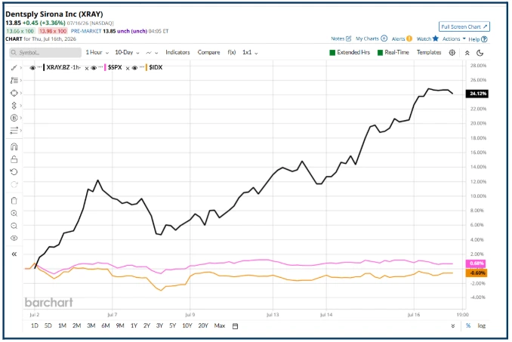Click the pink $SPX color swatch
This screenshot has width=512, height=342.
click(105, 67)
